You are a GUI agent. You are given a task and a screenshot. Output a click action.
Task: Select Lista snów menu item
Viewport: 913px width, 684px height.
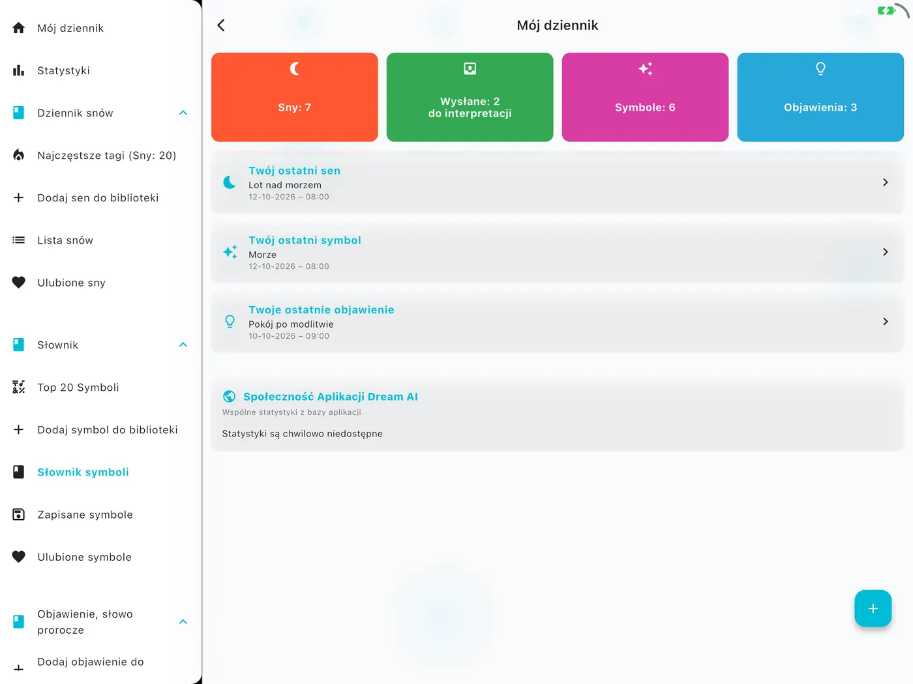pyautogui.click(x=101, y=240)
